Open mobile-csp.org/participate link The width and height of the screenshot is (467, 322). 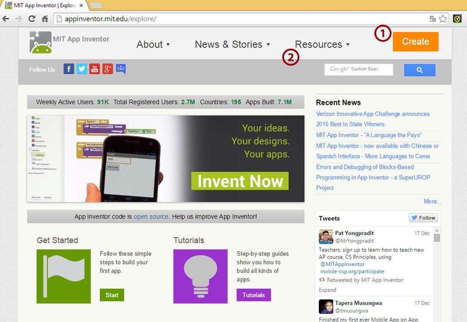[x=352, y=271]
